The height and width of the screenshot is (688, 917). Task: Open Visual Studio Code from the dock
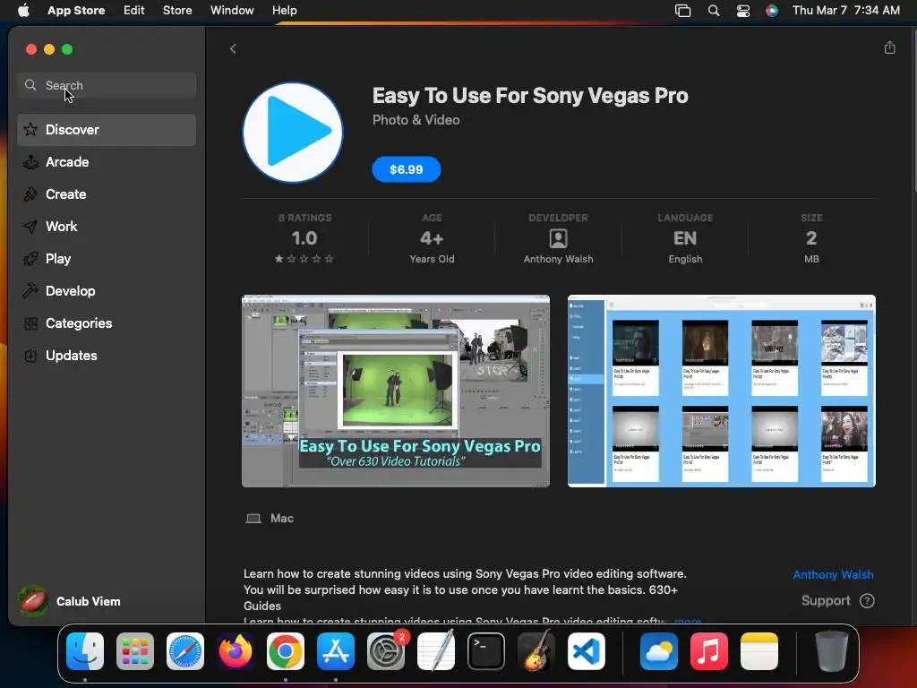[x=587, y=651]
